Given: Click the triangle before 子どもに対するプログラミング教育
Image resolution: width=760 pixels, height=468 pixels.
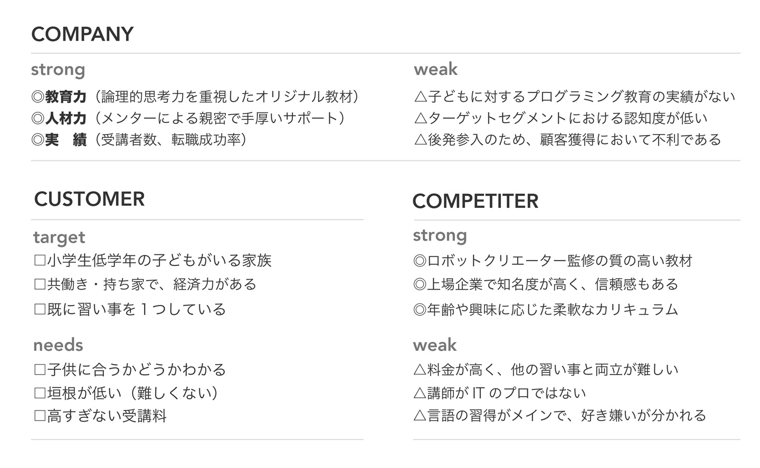Looking at the screenshot, I should coord(421,97).
